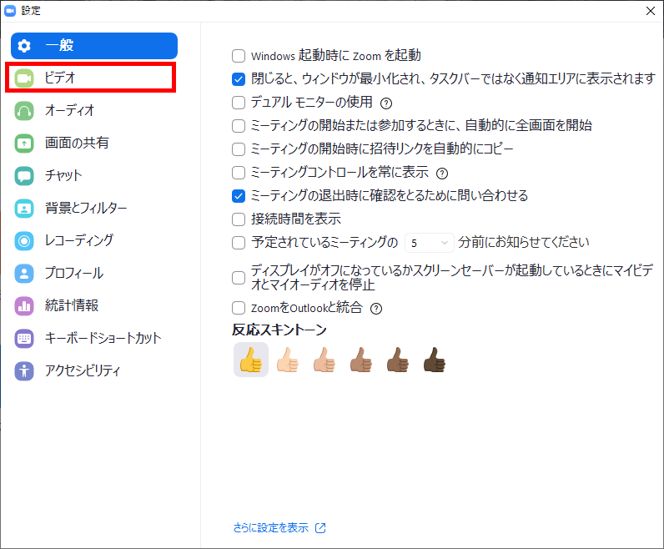Choose the darkest skin tone thumbs-up

tap(435, 360)
